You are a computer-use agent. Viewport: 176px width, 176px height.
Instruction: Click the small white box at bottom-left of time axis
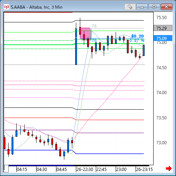pos(6,169)
